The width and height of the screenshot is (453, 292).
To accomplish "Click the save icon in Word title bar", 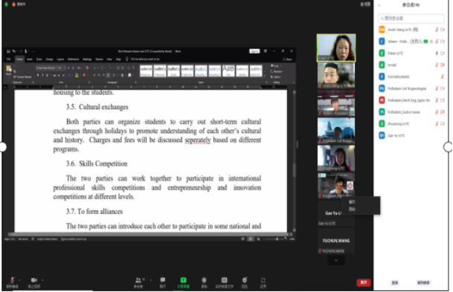I will [x=8, y=51].
